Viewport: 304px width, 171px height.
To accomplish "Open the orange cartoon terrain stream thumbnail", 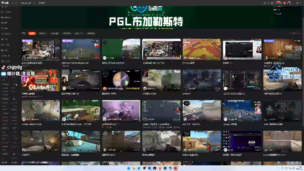I will (202, 49).
